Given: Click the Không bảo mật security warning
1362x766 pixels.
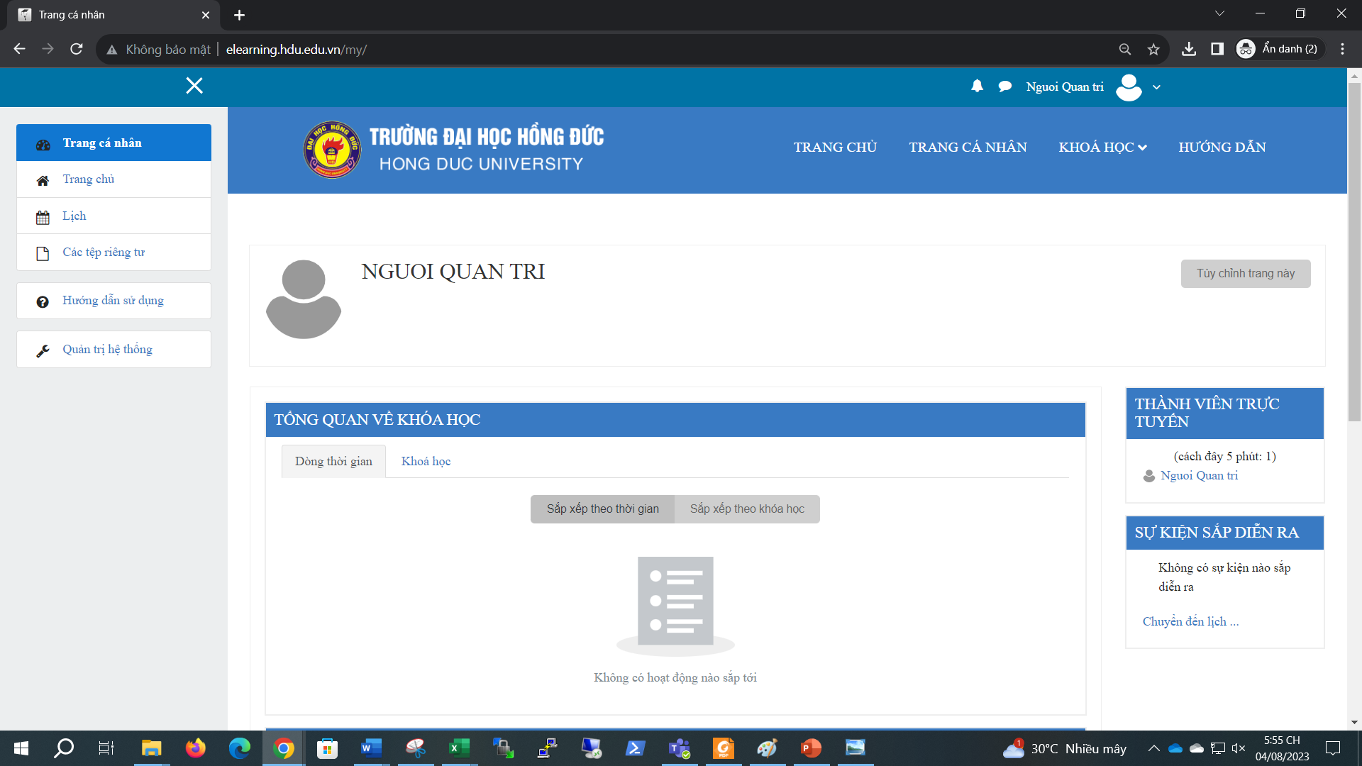Looking at the screenshot, I should (x=159, y=50).
